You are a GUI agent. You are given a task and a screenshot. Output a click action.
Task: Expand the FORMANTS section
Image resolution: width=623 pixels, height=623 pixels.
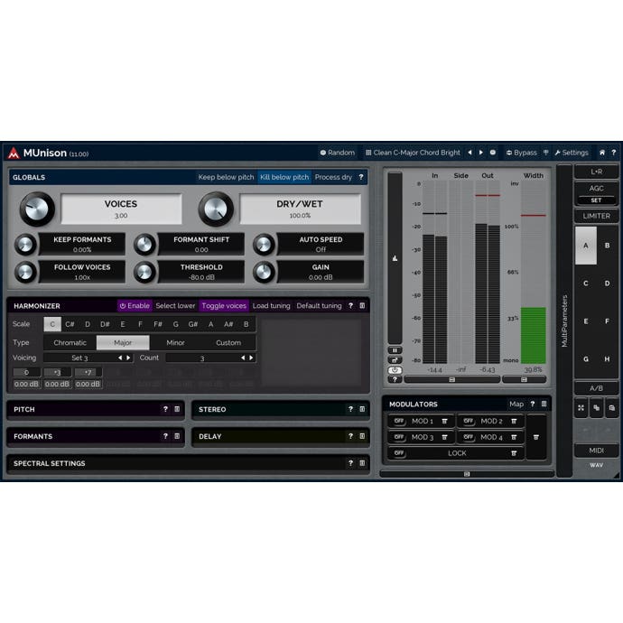pos(96,436)
